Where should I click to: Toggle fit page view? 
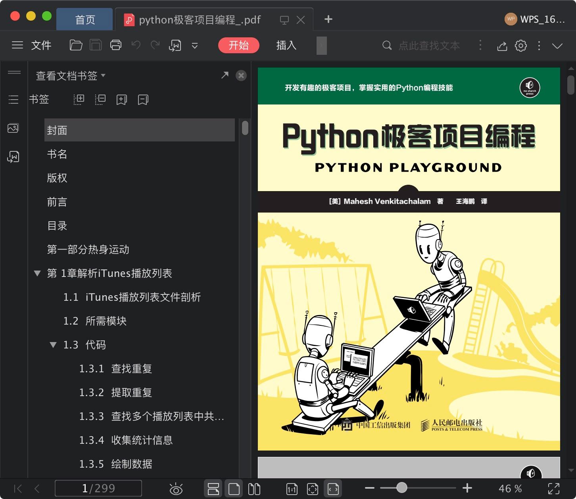point(313,489)
